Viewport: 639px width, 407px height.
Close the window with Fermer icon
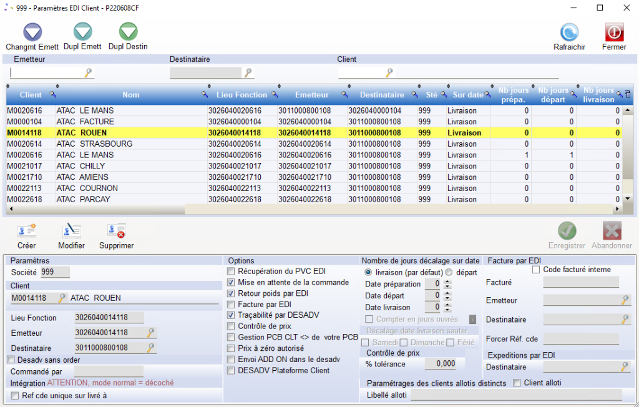coord(614,32)
